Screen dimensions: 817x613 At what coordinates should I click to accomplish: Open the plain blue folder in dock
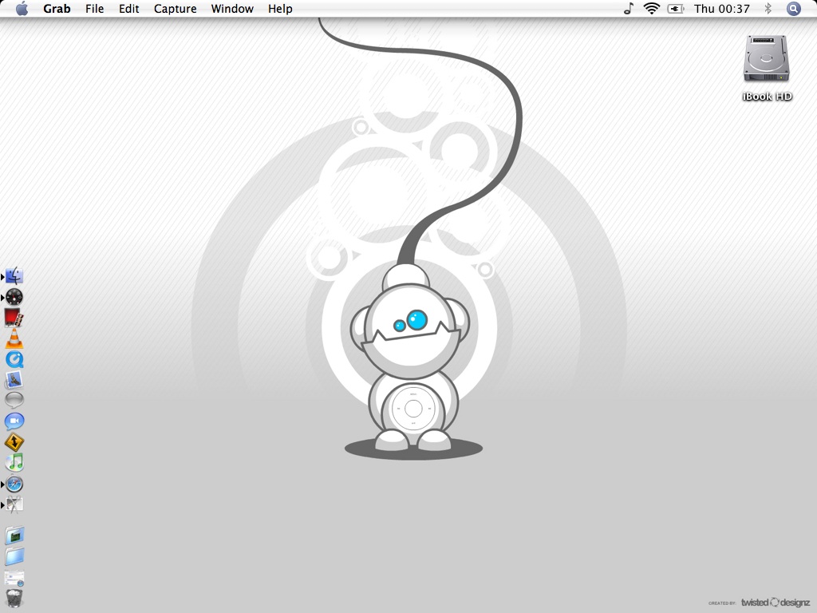point(14,556)
